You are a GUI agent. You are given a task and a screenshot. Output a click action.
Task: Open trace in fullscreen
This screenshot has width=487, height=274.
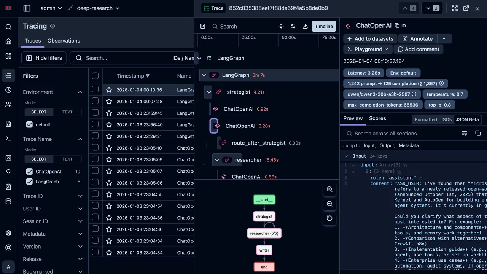pyautogui.click(x=455, y=8)
